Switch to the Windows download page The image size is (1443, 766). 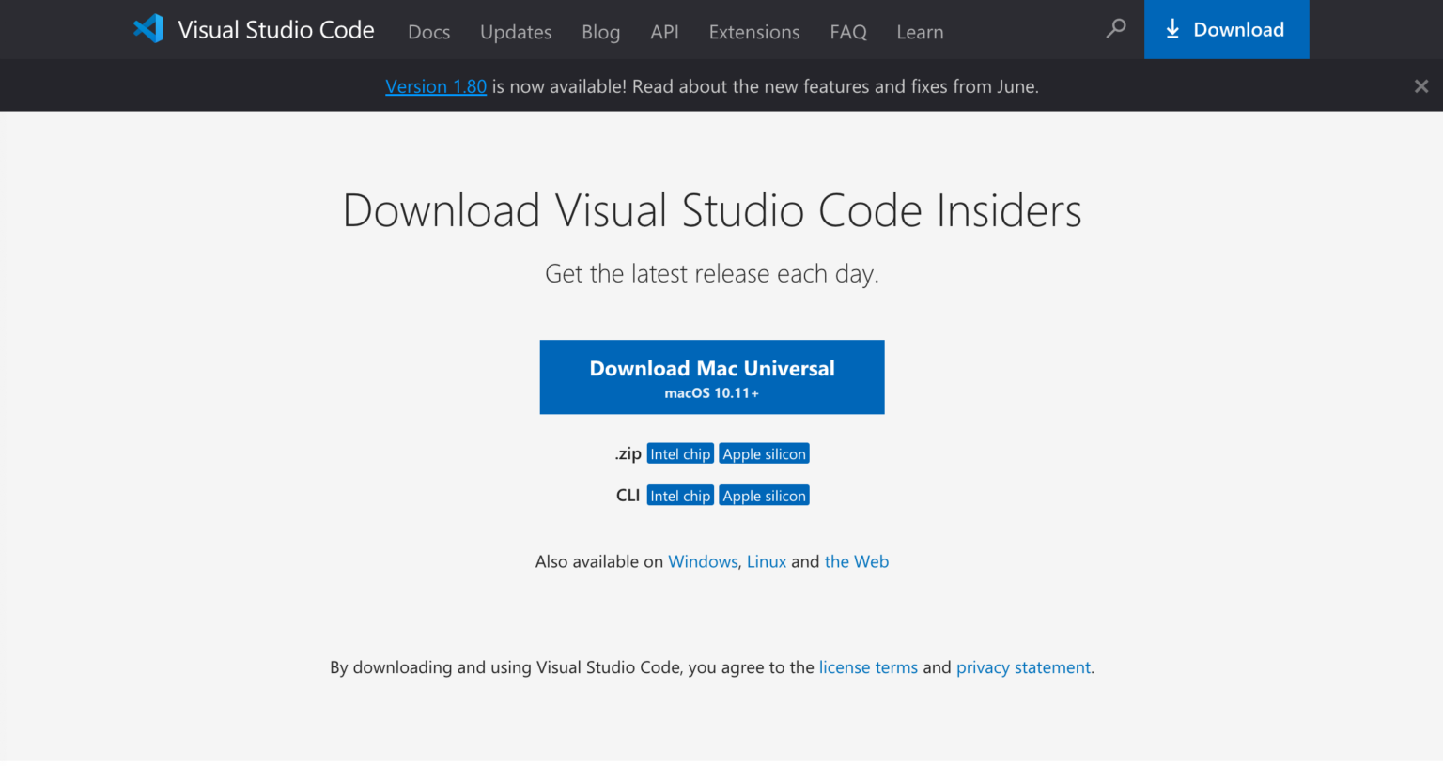pyautogui.click(x=703, y=560)
